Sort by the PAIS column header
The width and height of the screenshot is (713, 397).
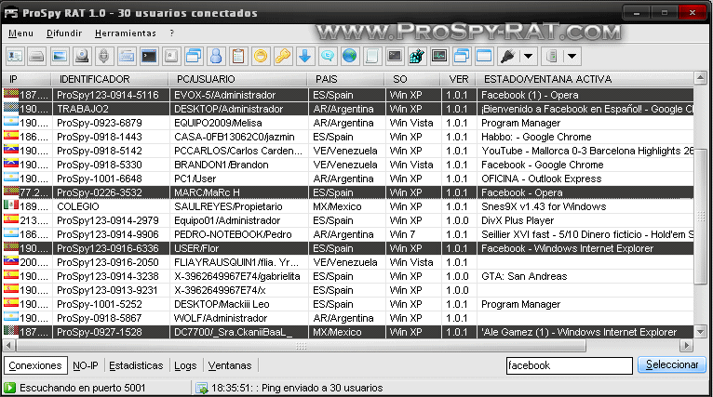tap(346, 79)
